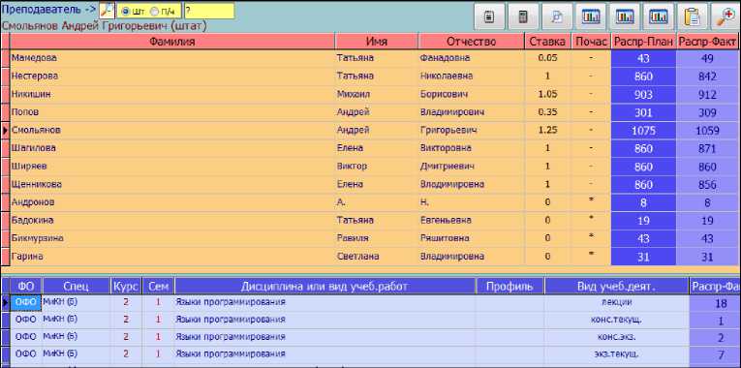Viewport: 741px width, 368px height.
Task: Select the Гарина surname cell
Action: [172, 257]
